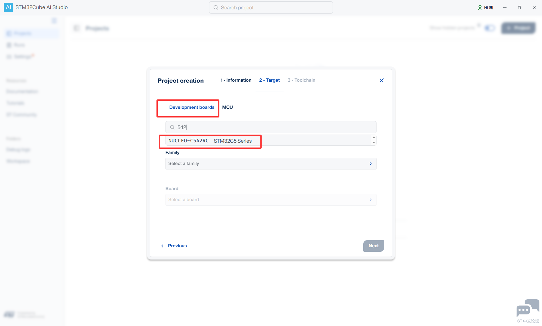Viewport: 542px width, 326px height.
Task: Click the Next button
Action: 374,246
